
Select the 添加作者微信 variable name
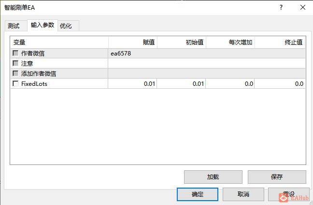(39, 74)
